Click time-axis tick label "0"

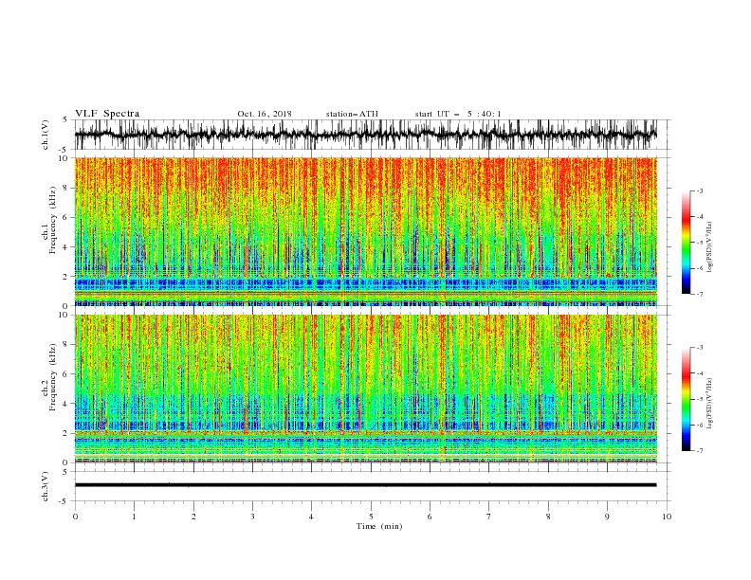[75, 517]
